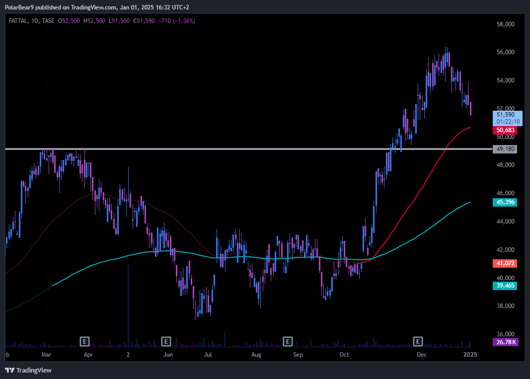Click the TASE exchange name in legend
Screen dimensions: 530x379
(x=48, y=21)
